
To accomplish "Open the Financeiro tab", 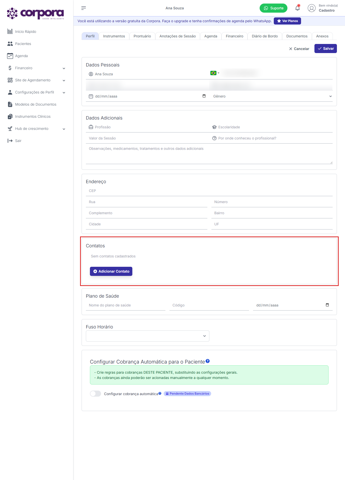I will 234,36.
